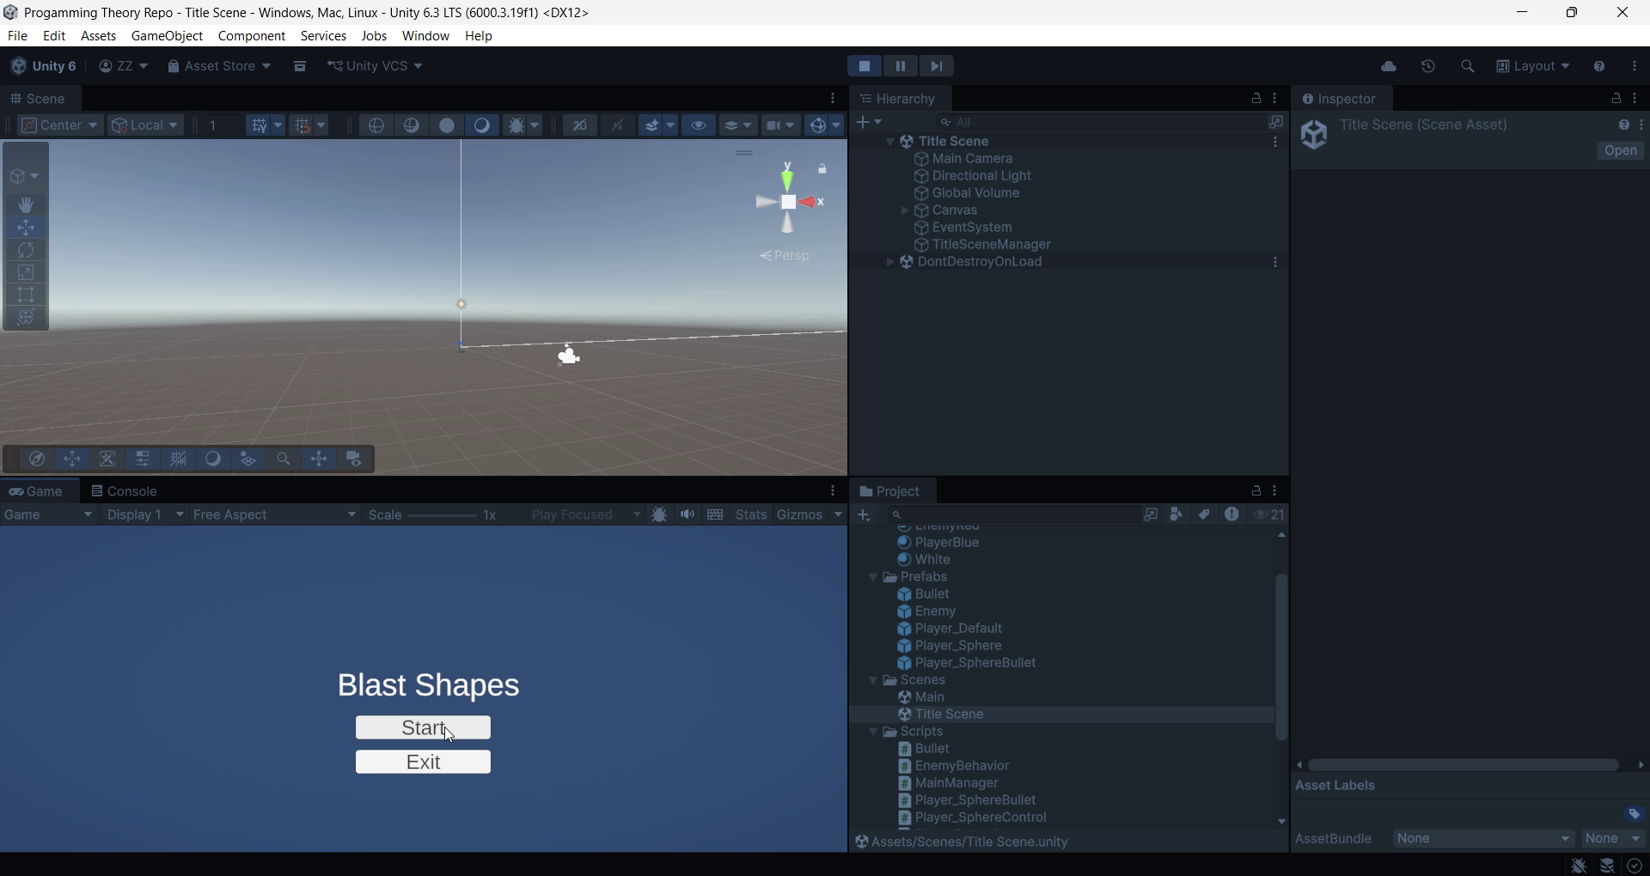Click search by label icon in Project panel
Image resolution: width=1650 pixels, height=876 pixels.
pyautogui.click(x=1205, y=514)
